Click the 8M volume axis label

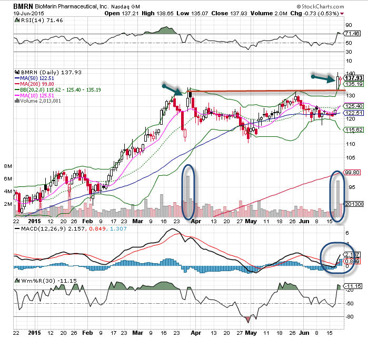[x=8, y=166]
